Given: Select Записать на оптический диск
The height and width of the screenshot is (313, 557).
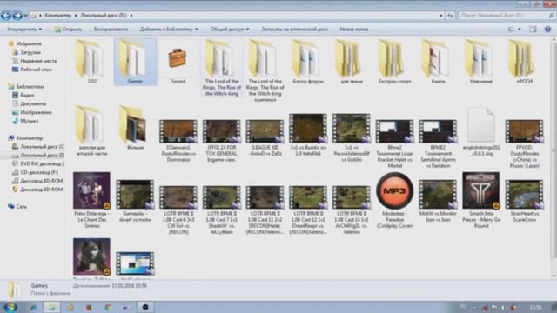Looking at the screenshot, I should coord(294,29).
